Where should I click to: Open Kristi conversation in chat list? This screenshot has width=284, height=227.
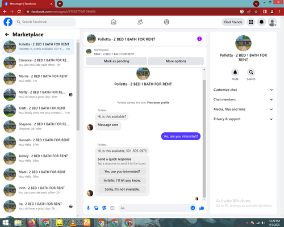(38, 110)
